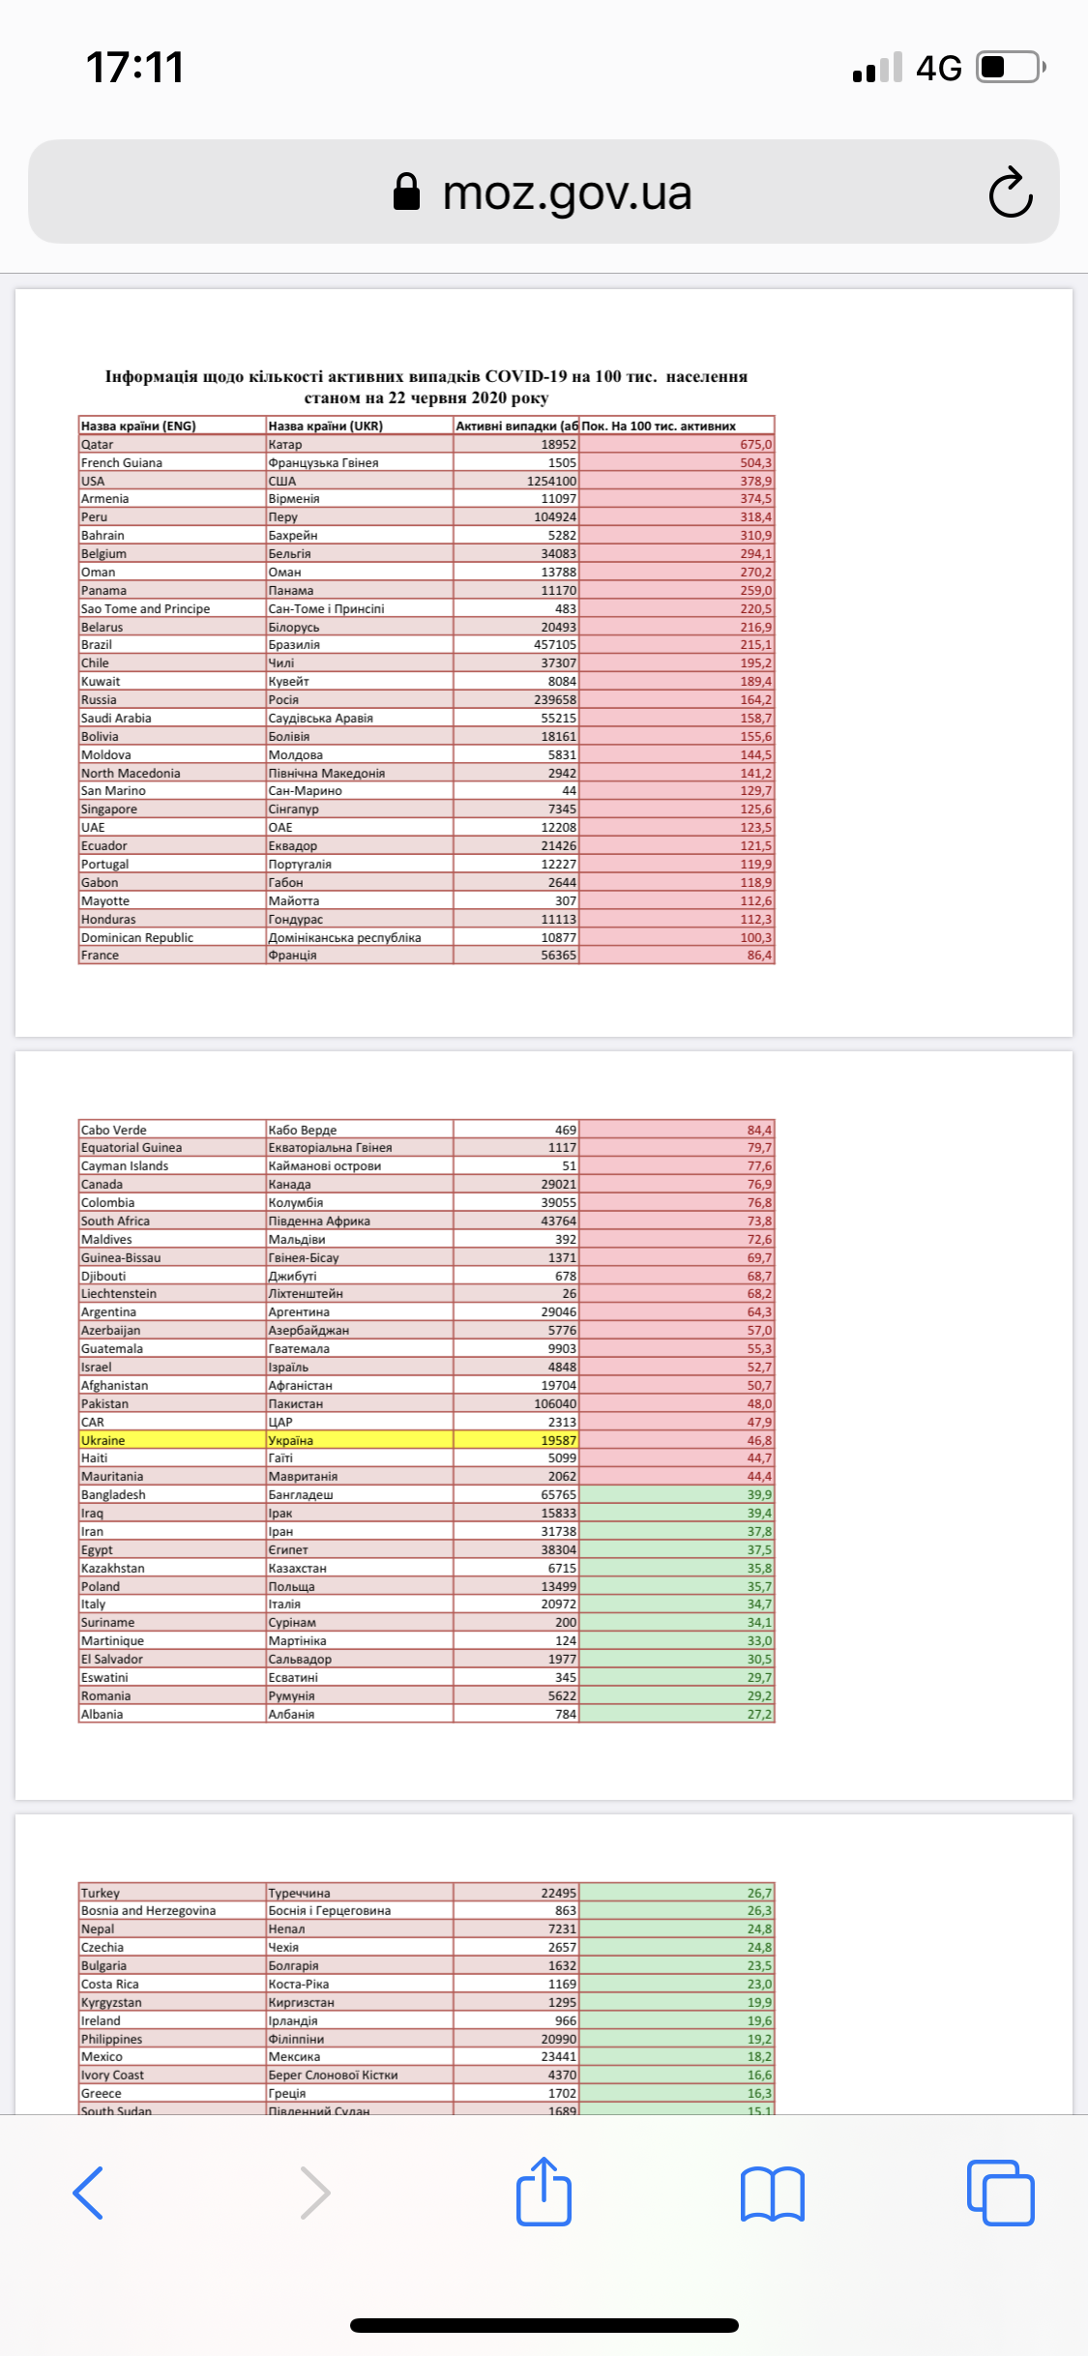
Task: Tap the Safari back arrow
Action: click(88, 2192)
